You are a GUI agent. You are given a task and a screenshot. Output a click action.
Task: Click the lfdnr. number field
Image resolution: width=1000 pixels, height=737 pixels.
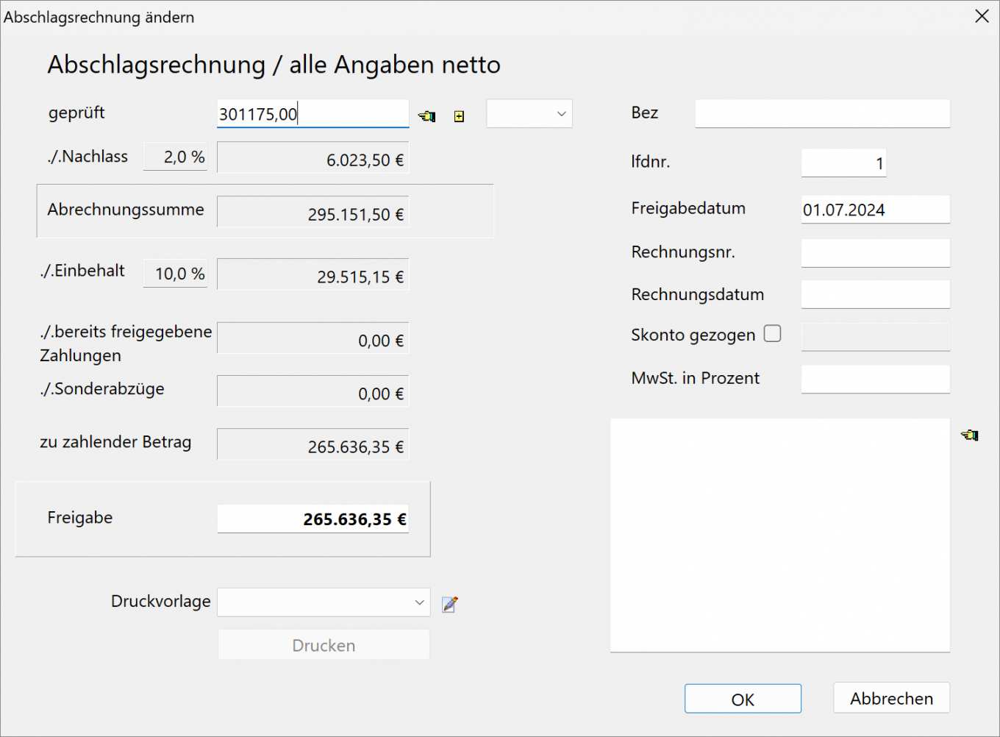point(843,163)
